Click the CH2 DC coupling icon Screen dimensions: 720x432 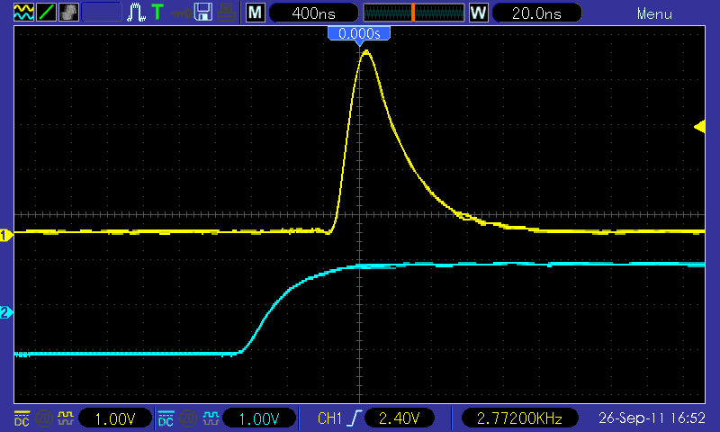click(x=166, y=418)
